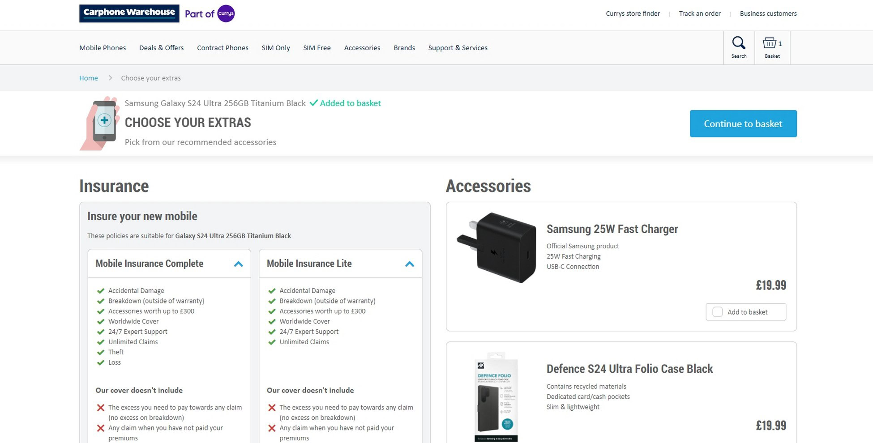Visit the Business customers link

(768, 14)
